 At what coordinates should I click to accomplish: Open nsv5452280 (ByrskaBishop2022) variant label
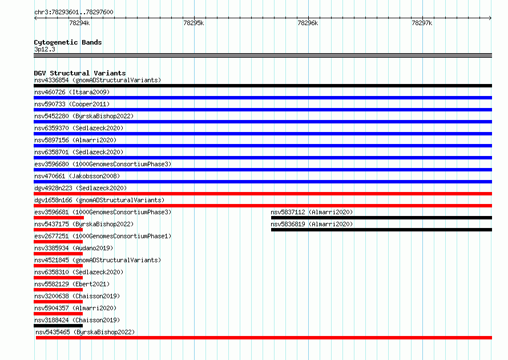(x=84, y=116)
